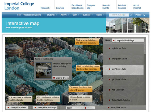The height and width of the screenshot is (112, 151).
Task: Toggle Show/hide menu
Action: 117,107
